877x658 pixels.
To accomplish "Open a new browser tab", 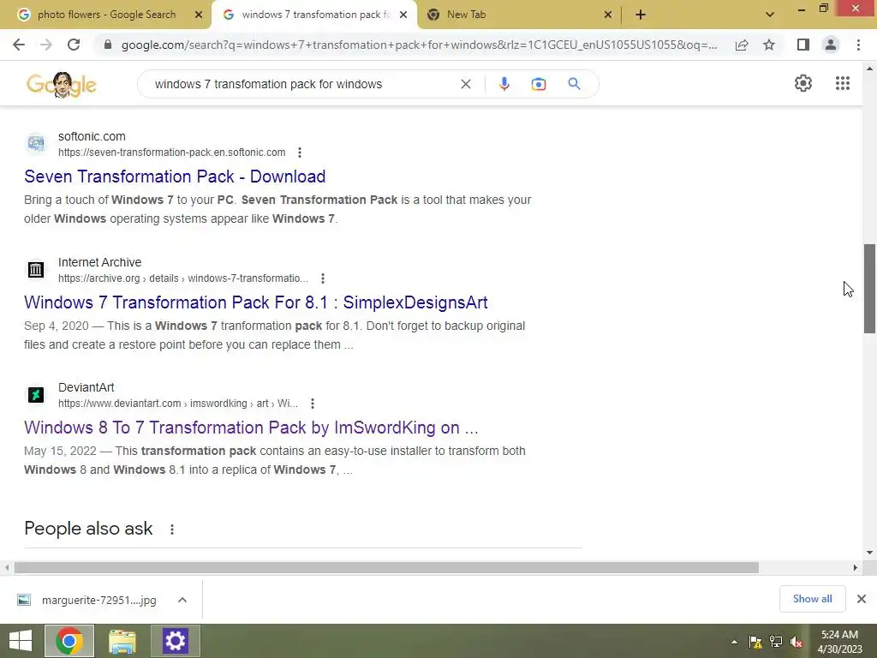I will coord(641,15).
